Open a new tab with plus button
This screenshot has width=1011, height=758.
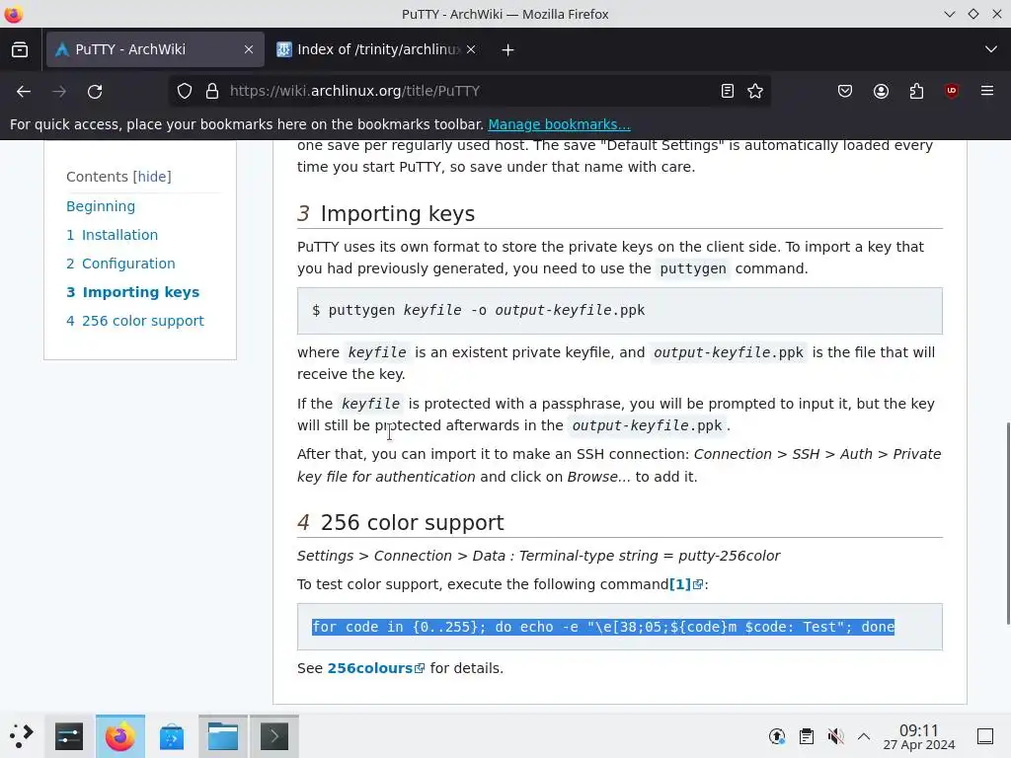coord(507,49)
